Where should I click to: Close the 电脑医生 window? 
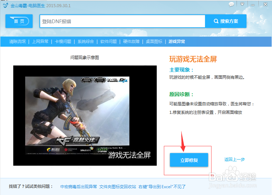(x=265, y=4)
